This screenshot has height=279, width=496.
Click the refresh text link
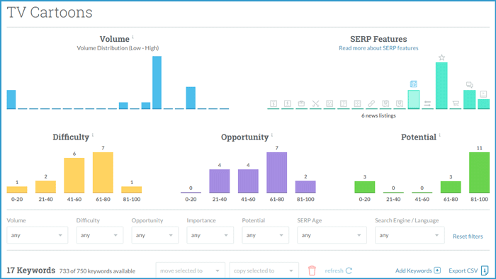click(334, 271)
